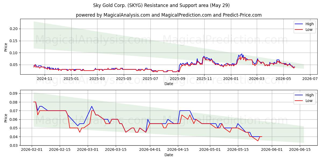Click the 'Date' axis label under the top chart
Screen dimensions: 323x161
[x=169, y=84]
